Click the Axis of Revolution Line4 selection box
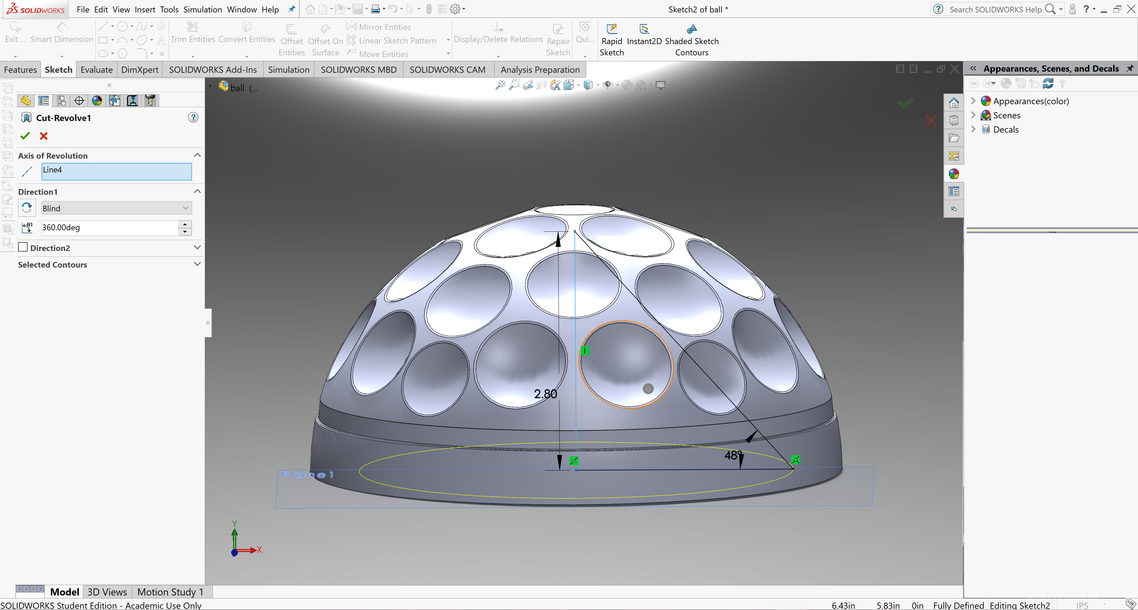1138x610 pixels. pos(117,171)
